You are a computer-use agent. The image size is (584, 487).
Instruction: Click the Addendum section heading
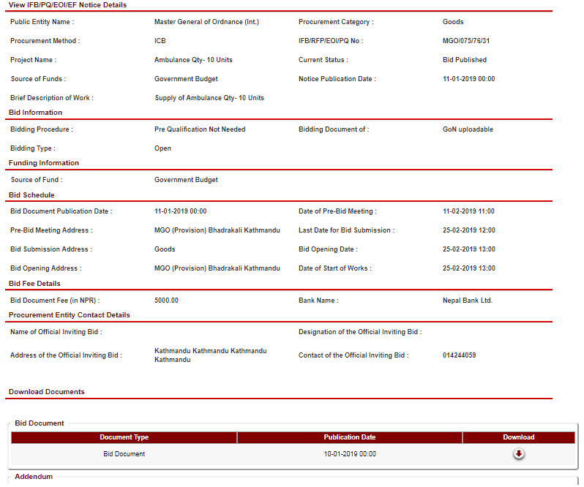[x=34, y=477]
